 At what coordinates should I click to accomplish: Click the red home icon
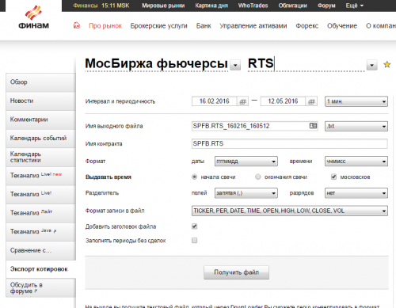pos(77,25)
